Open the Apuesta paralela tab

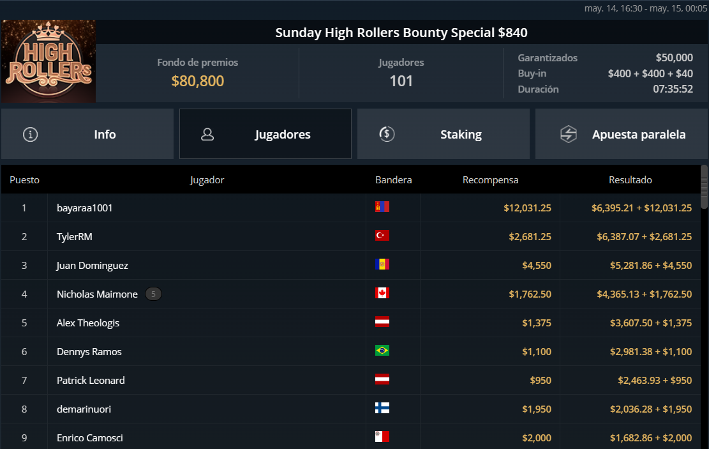pos(622,134)
